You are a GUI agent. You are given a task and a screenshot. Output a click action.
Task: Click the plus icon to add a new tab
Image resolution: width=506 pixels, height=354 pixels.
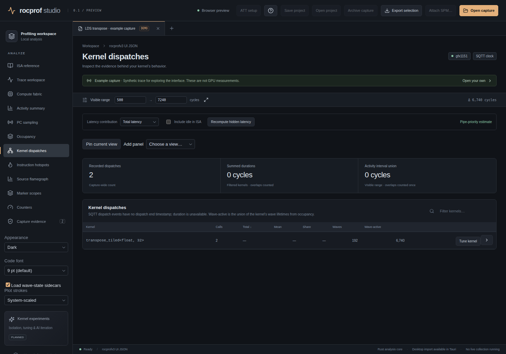[x=172, y=28]
